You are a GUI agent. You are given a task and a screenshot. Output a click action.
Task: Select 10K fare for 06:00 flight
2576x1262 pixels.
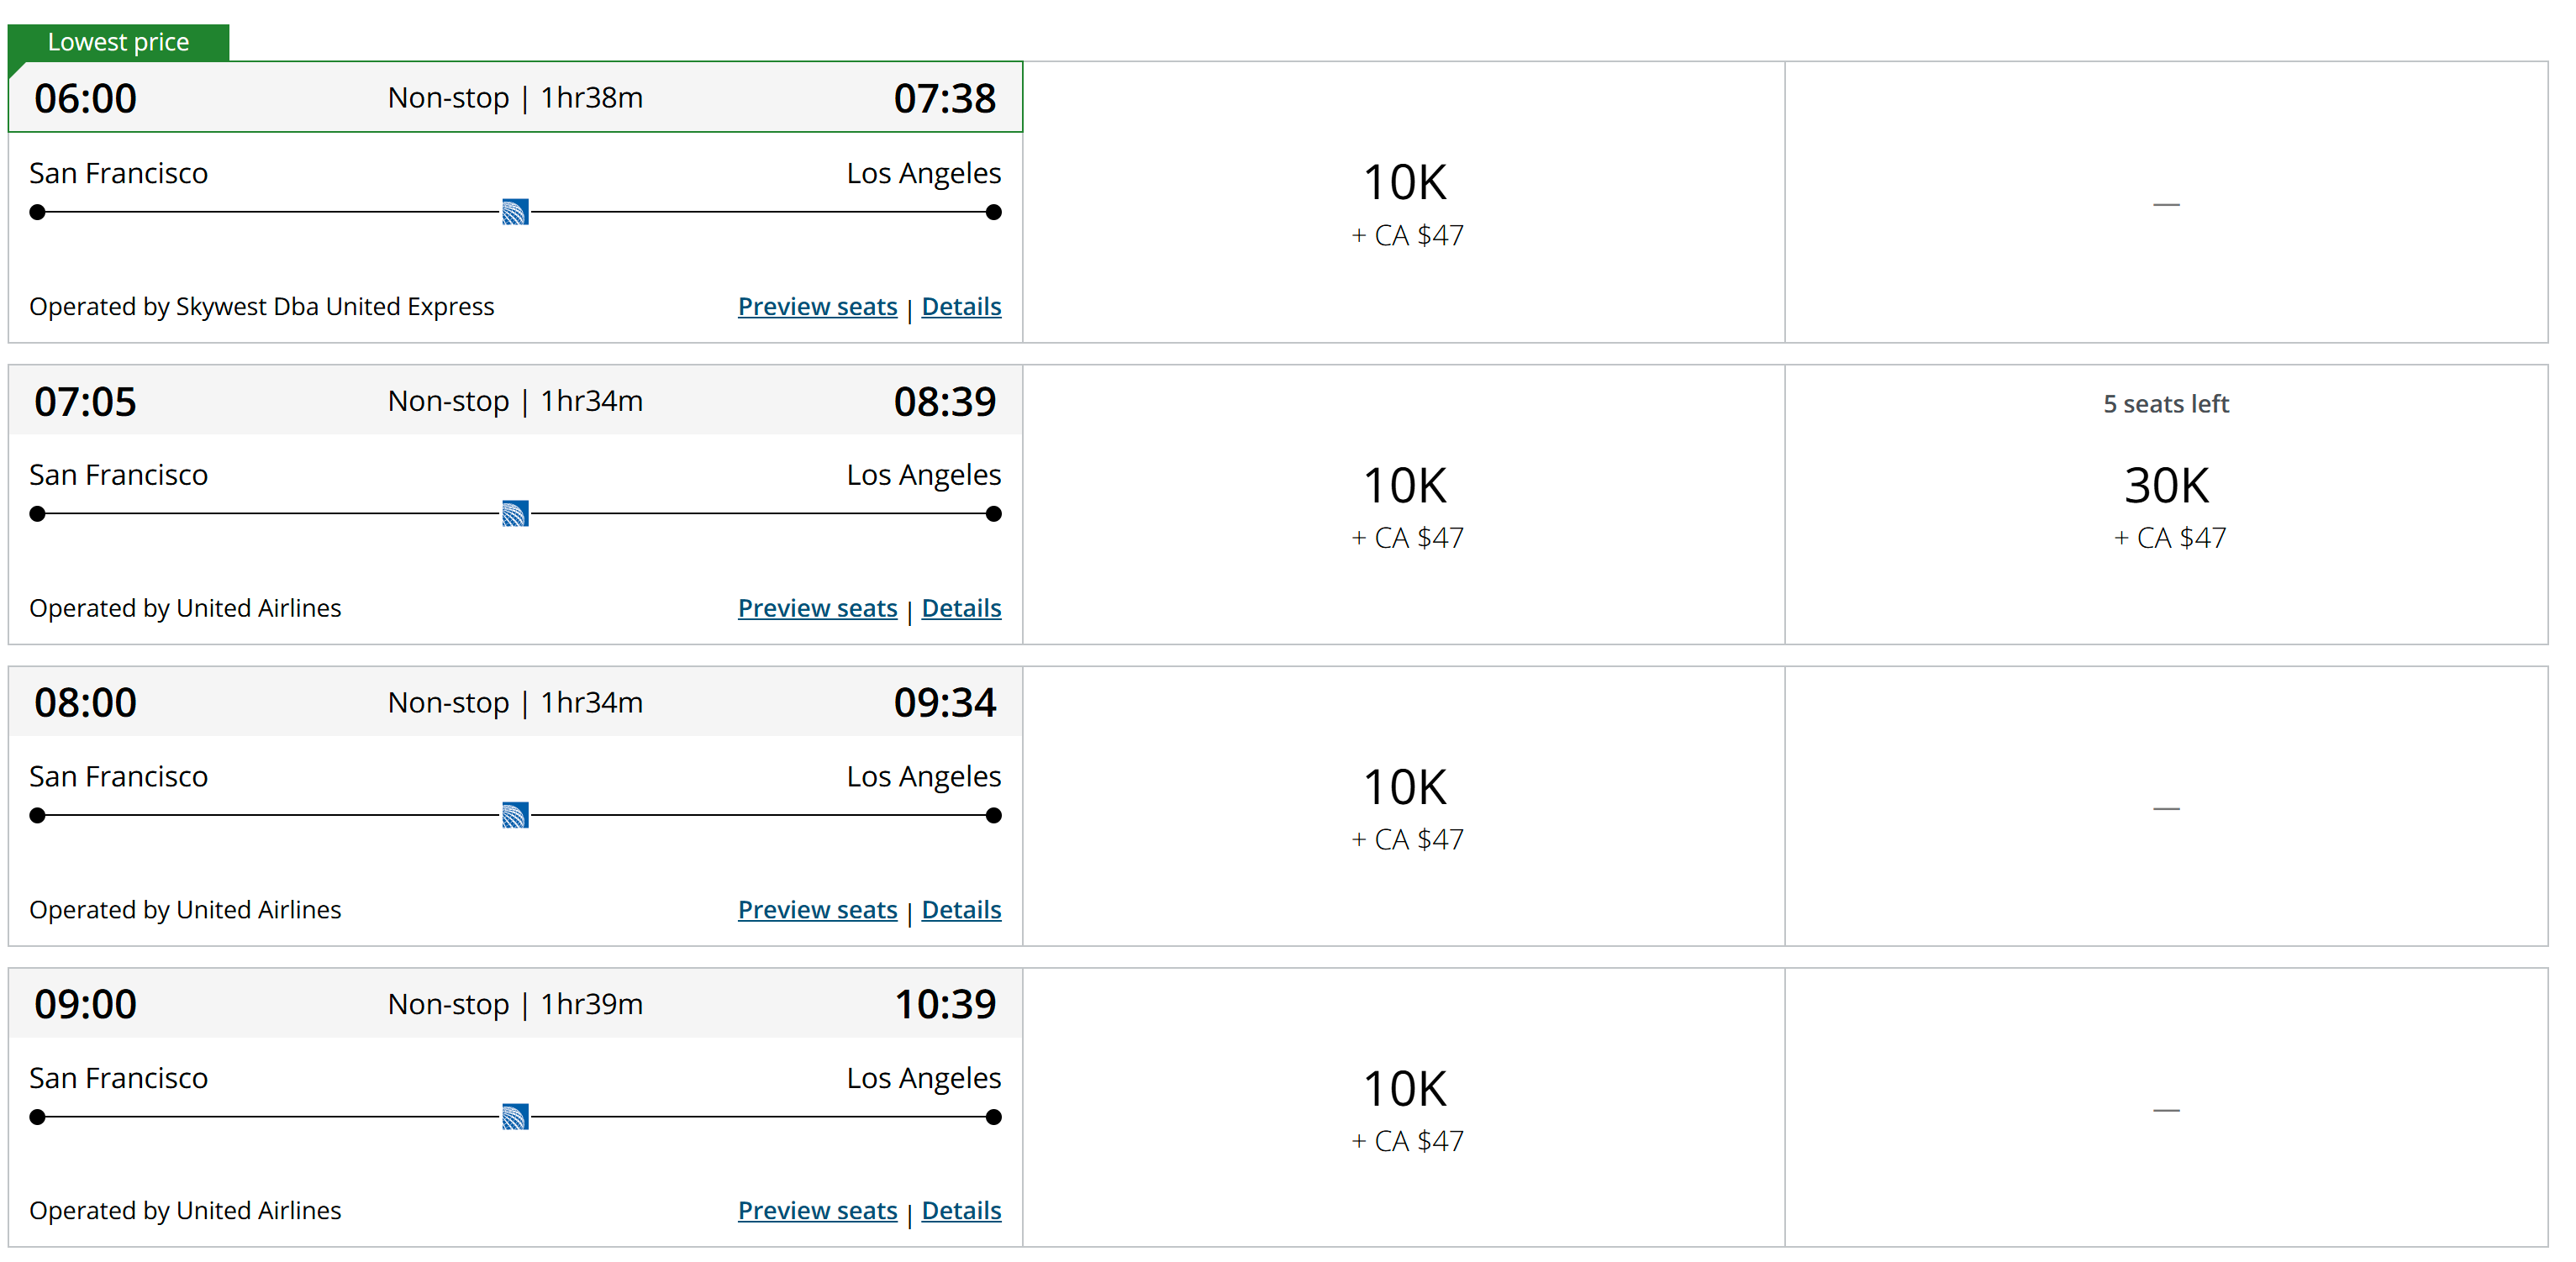coord(1404,203)
